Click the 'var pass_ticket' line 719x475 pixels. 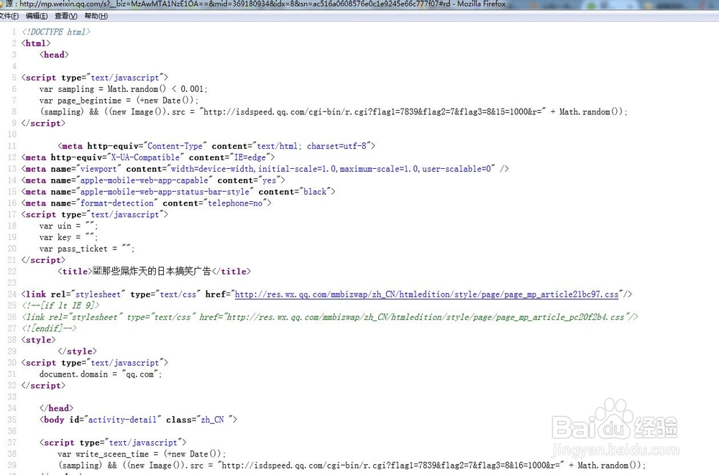(x=87, y=249)
